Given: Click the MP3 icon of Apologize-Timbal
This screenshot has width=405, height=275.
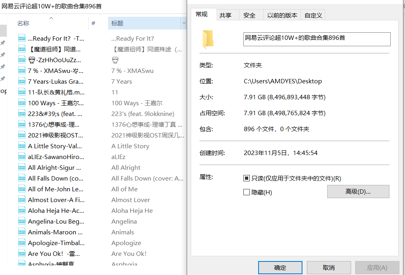Looking at the screenshot, I should [22, 243].
